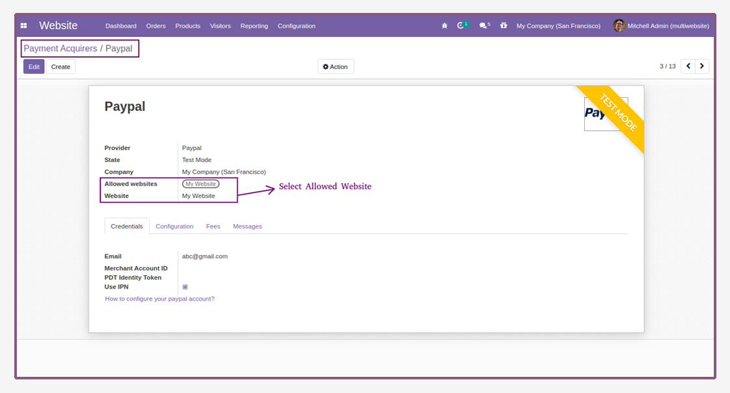Click the Email field label
The height and width of the screenshot is (393, 730).
113,256
